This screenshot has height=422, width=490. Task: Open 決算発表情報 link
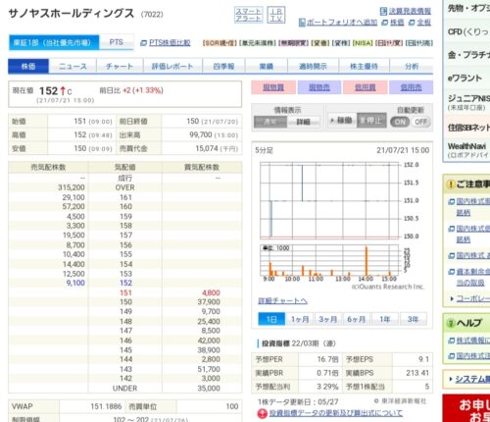tap(410, 11)
